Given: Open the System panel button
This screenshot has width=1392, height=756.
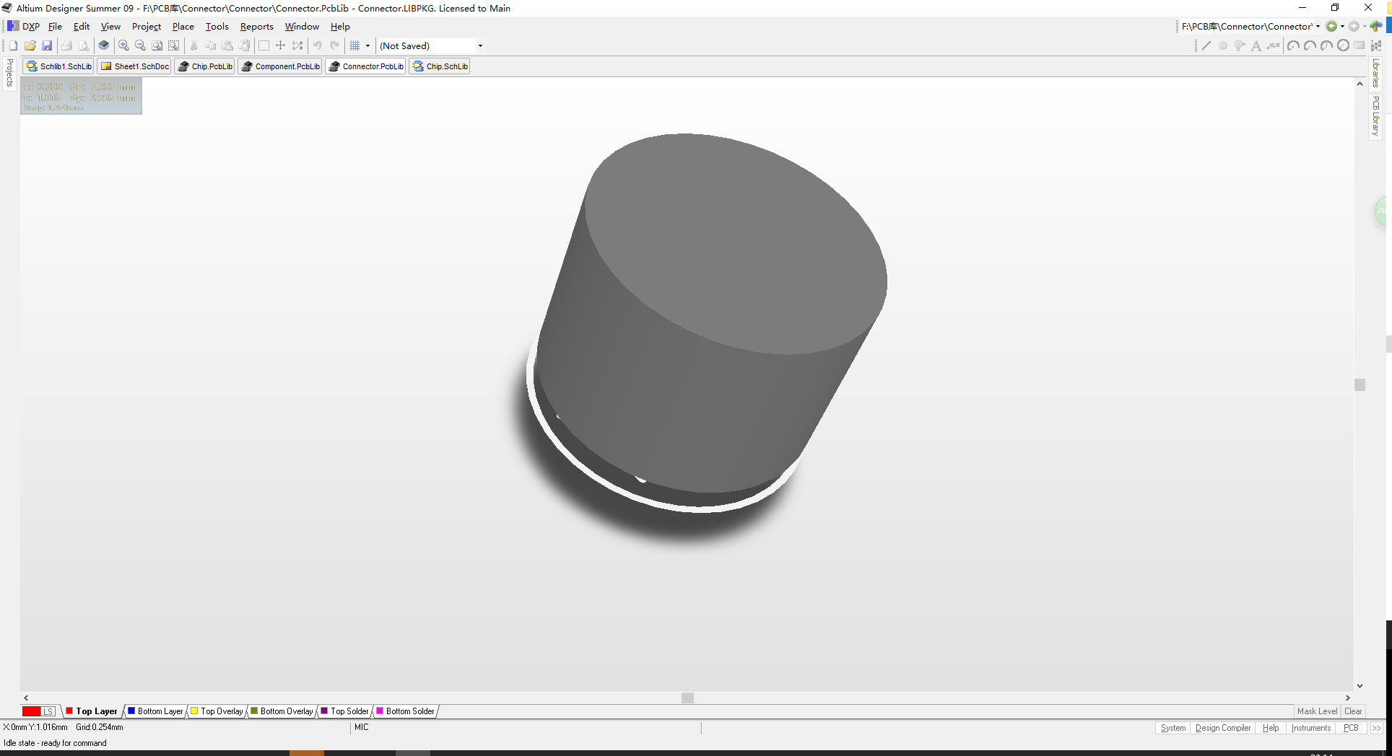Looking at the screenshot, I should click(1173, 728).
